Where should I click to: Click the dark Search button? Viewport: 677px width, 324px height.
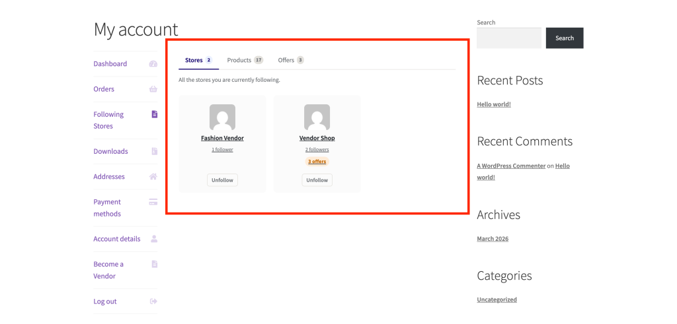pyautogui.click(x=565, y=38)
